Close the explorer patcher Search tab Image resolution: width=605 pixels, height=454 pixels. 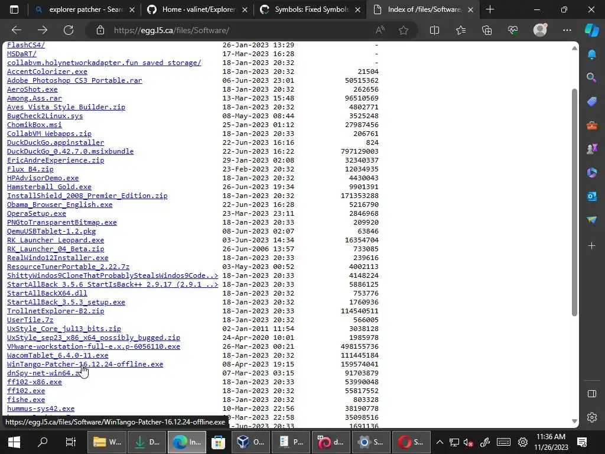pyautogui.click(x=132, y=9)
